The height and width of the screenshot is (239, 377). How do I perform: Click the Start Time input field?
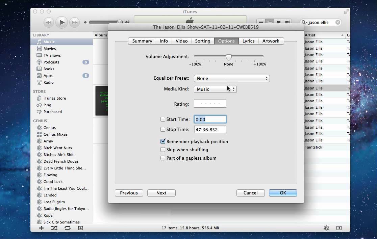tap(210, 120)
